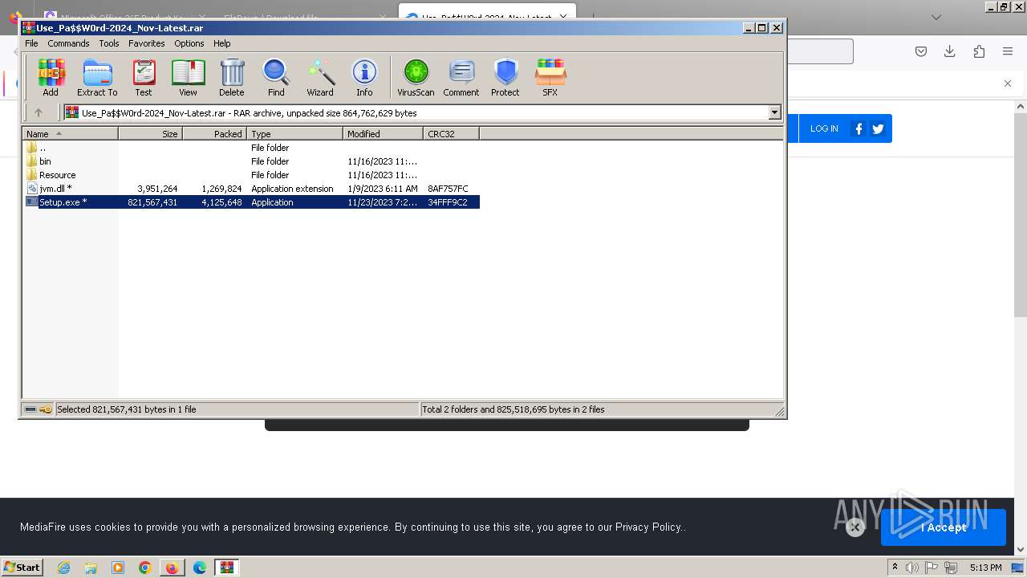Select the jvm.dll file

pyautogui.click(x=251, y=189)
